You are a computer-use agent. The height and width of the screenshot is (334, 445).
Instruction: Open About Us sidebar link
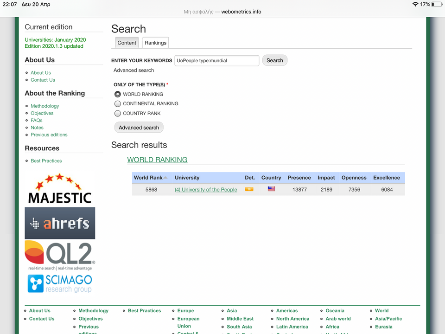(x=41, y=73)
